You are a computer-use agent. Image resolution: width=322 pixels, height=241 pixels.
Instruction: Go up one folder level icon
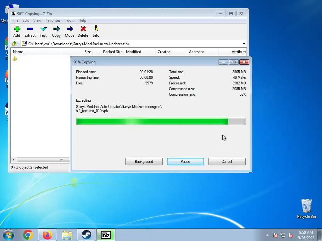[14, 44]
